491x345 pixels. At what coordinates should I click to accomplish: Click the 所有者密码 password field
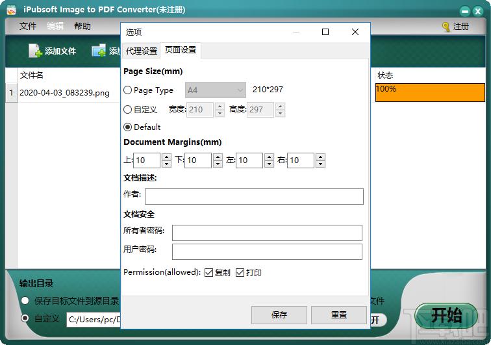click(x=267, y=233)
